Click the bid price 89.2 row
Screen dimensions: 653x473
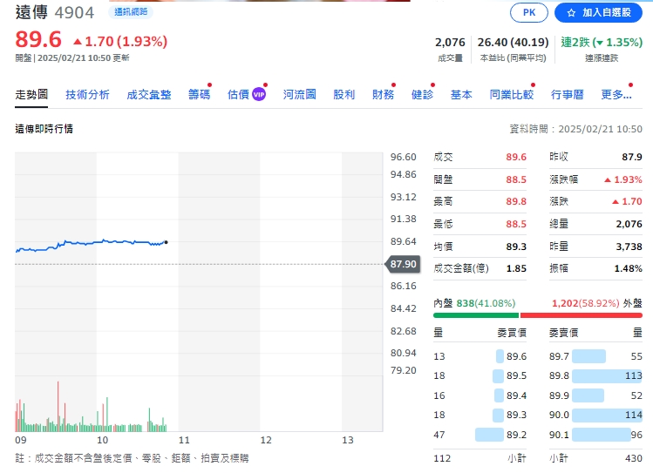click(480, 435)
